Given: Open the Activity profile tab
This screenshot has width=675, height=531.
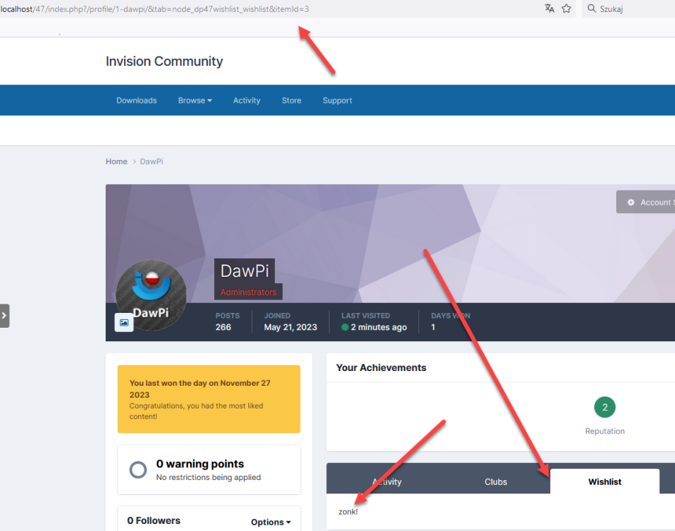Looking at the screenshot, I should pyautogui.click(x=387, y=481).
